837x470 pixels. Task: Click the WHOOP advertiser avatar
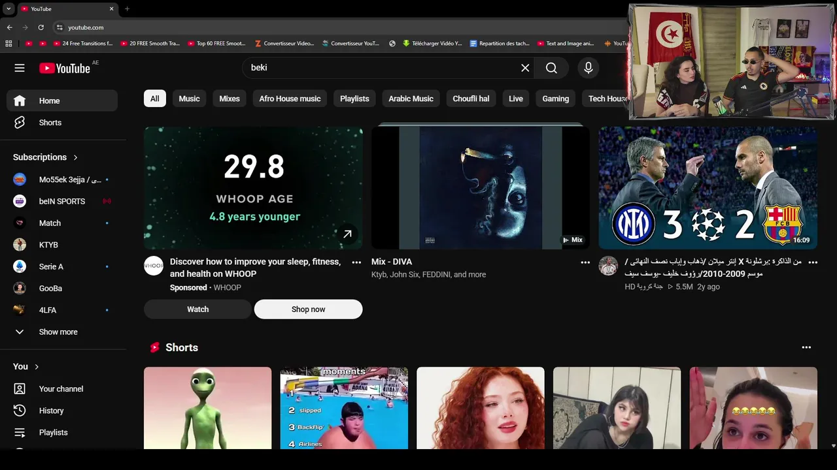pos(154,266)
